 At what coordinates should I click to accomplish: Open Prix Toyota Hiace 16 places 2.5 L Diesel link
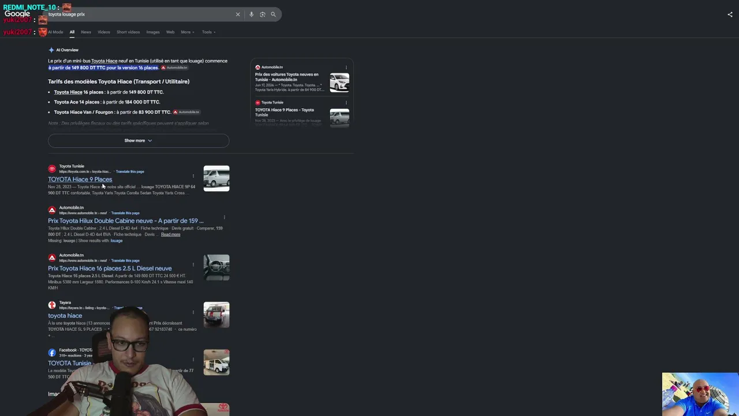pos(110,269)
